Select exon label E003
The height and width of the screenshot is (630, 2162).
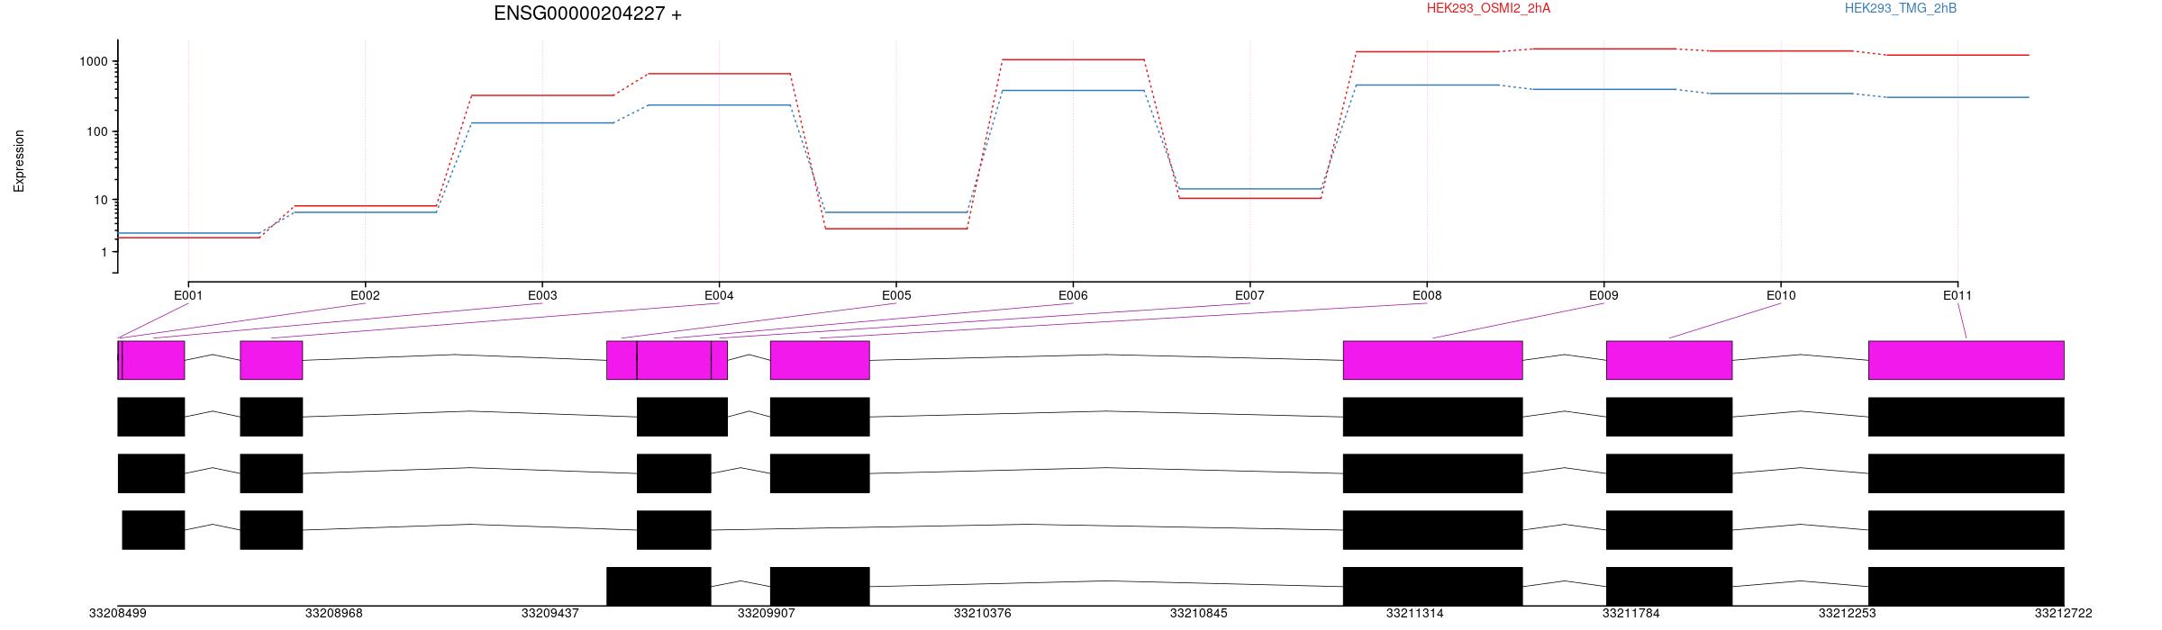coord(542,295)
